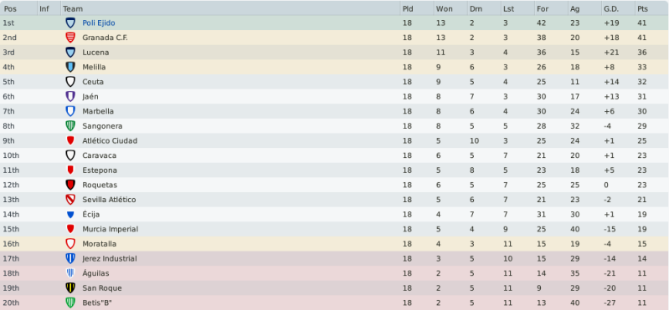This screenshot has height=310, width=669.
Task: Click the Sevilla Atlético red badge
Action: [x=70, y=200]
